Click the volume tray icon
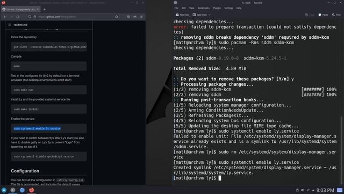 click(303, 190)
